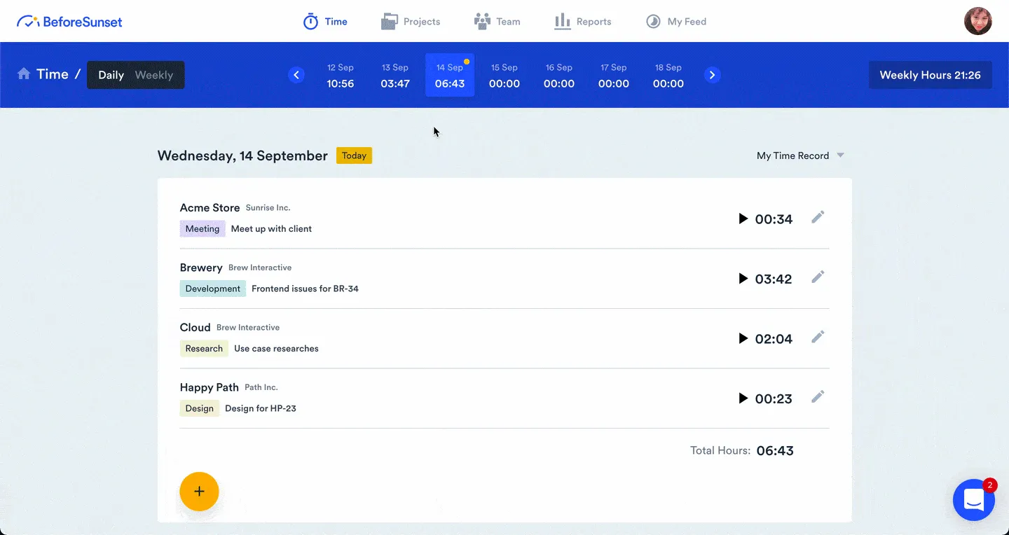This screenshot has height=535, width=1009.
Task: Select 17 Sep in the date strip
Action: (614, 76)
